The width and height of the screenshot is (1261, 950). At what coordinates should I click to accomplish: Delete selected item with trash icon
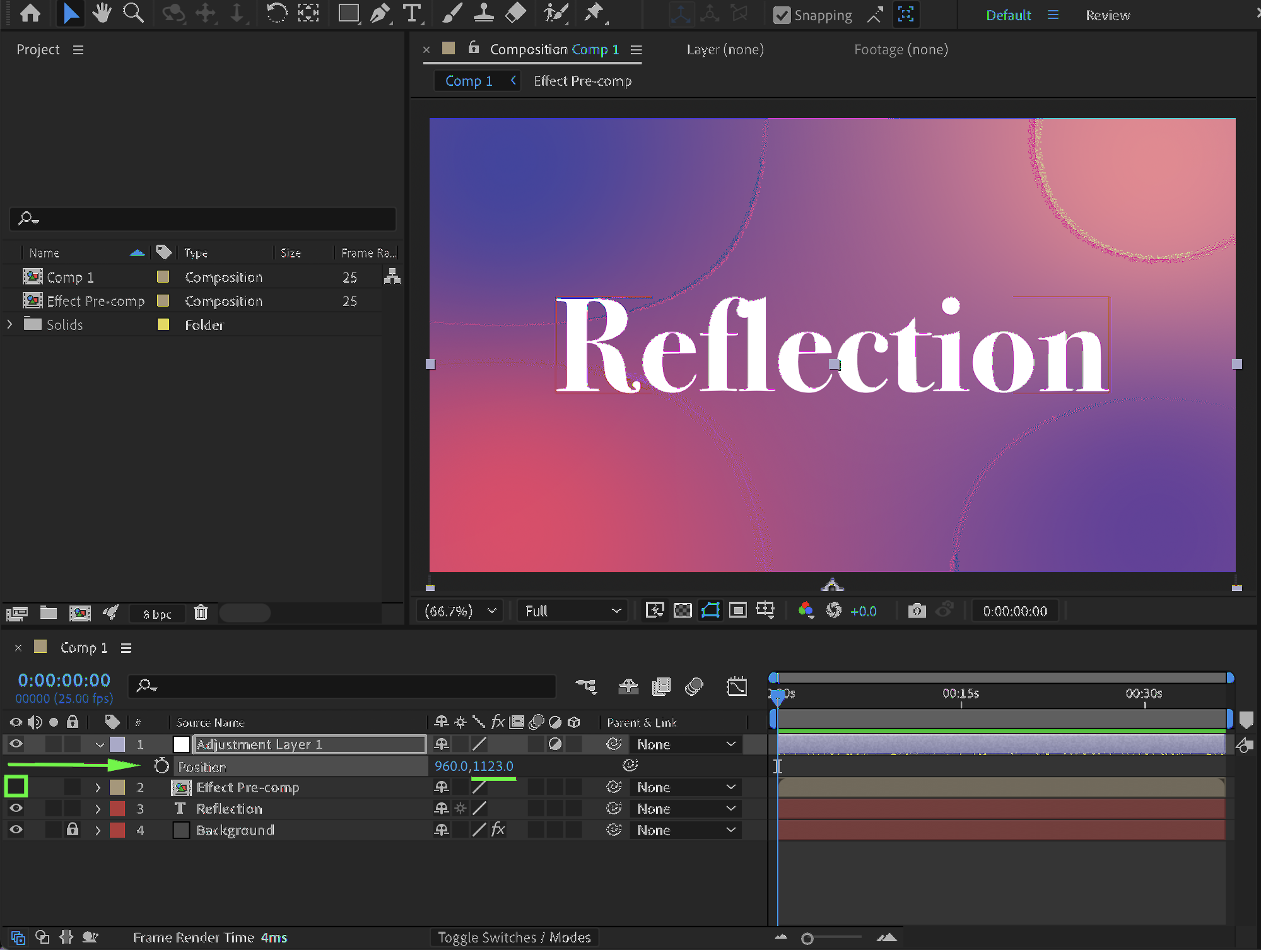coord(201,613)
